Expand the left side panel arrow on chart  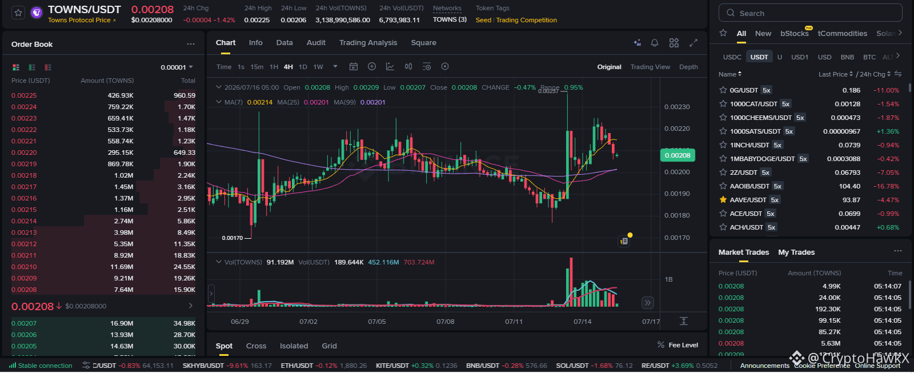click(211, 294)
